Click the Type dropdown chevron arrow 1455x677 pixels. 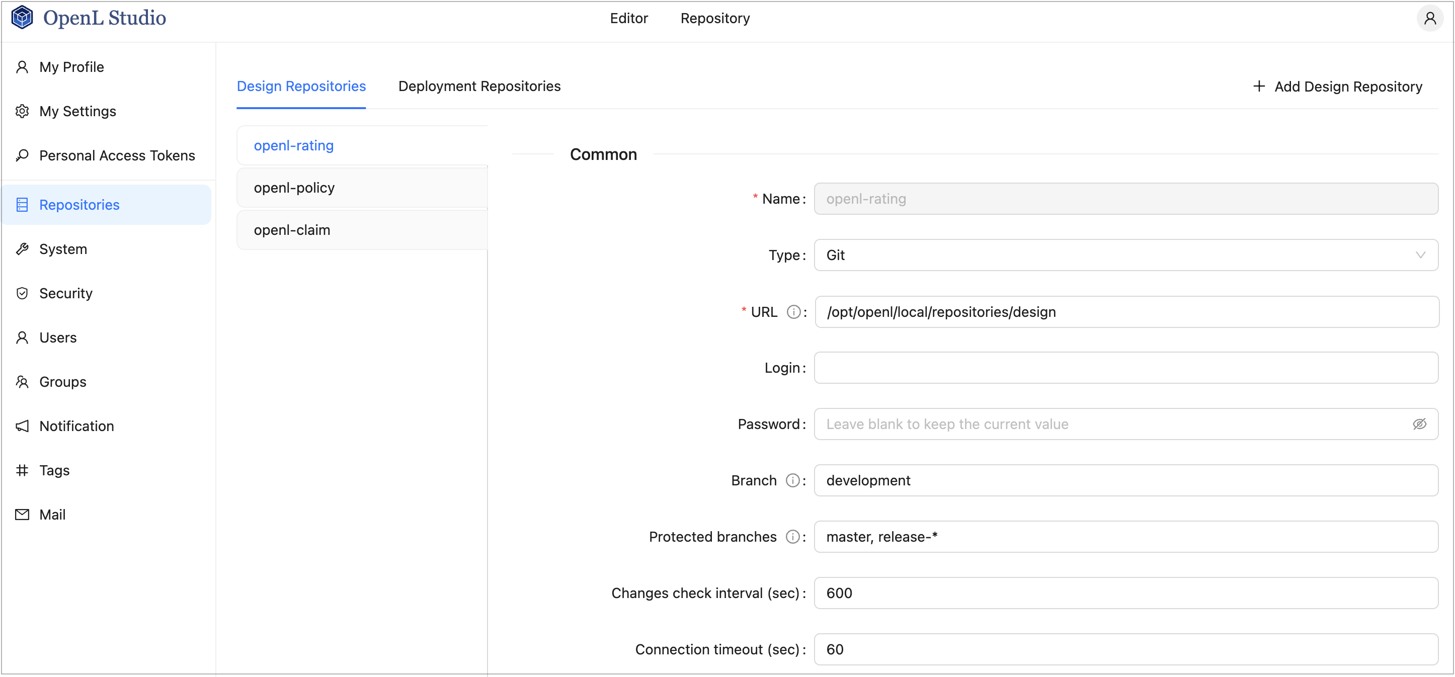(x=1420, y=255)
